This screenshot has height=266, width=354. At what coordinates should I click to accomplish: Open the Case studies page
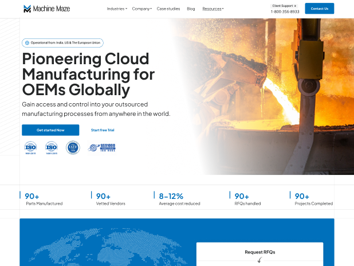tap(168, 9)
